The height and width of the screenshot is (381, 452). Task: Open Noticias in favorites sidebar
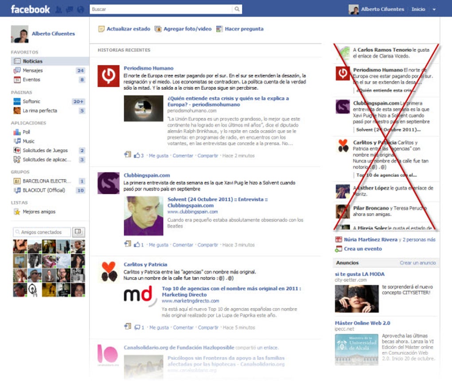(x=50, y=61)
